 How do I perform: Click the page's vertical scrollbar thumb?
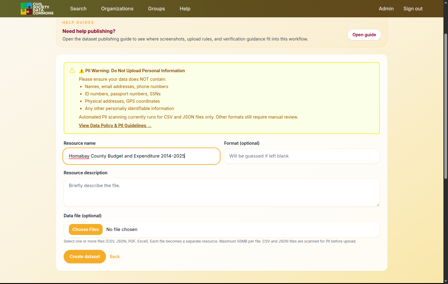coord(446,106)
